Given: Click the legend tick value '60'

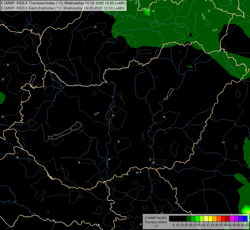Looking at the screenshot, I should (x=247, y=225).
